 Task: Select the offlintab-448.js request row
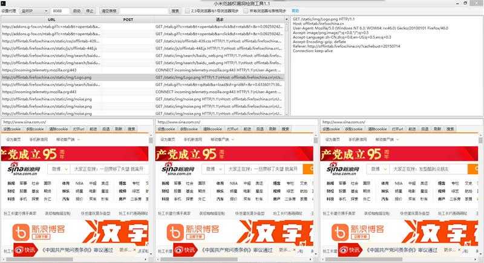pyautogui.click(x=143, y=48)
